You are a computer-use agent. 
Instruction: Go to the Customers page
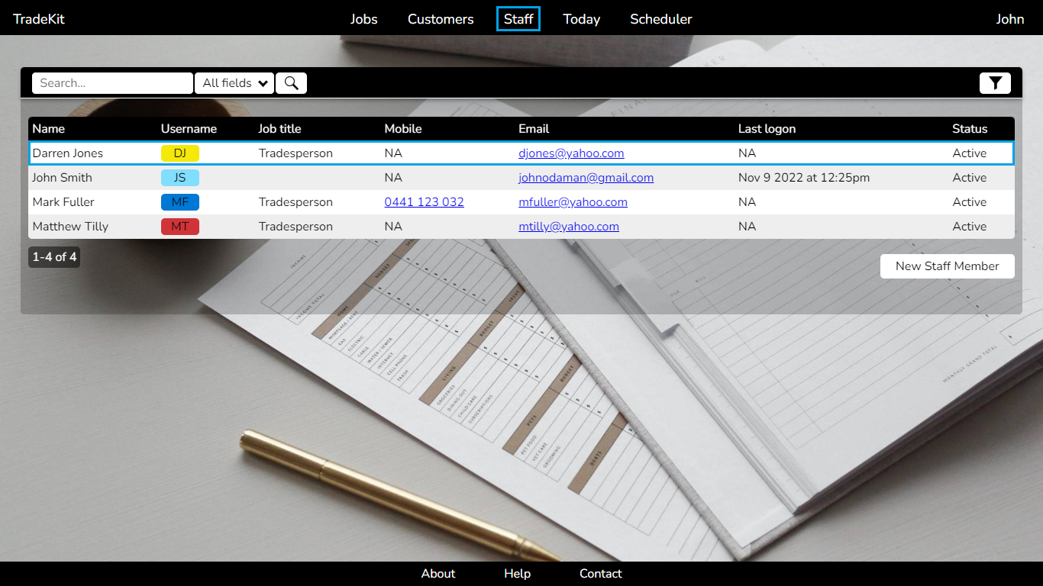click(x=441, y=19)
